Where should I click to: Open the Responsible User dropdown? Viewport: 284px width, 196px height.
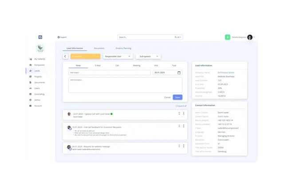(118, 56)
